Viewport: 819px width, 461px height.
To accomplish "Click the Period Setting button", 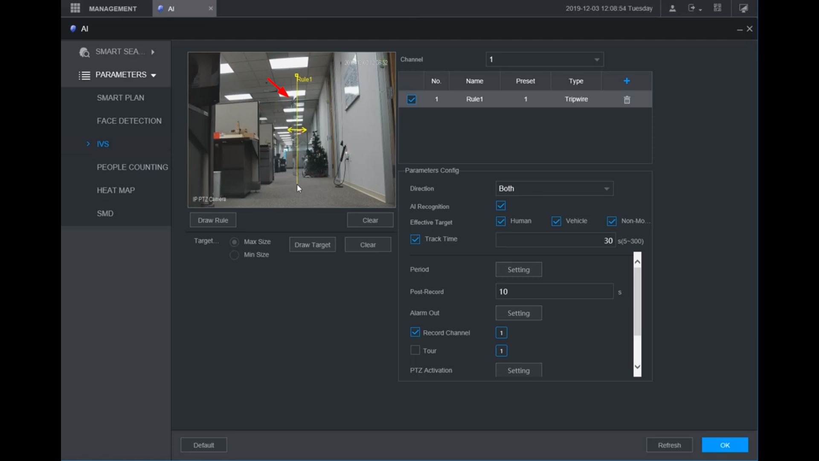I will coord(518,270).
